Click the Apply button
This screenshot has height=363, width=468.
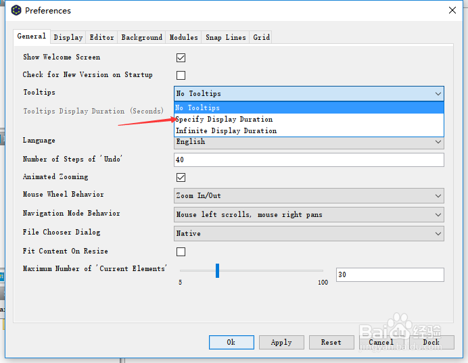click(281, 342)
